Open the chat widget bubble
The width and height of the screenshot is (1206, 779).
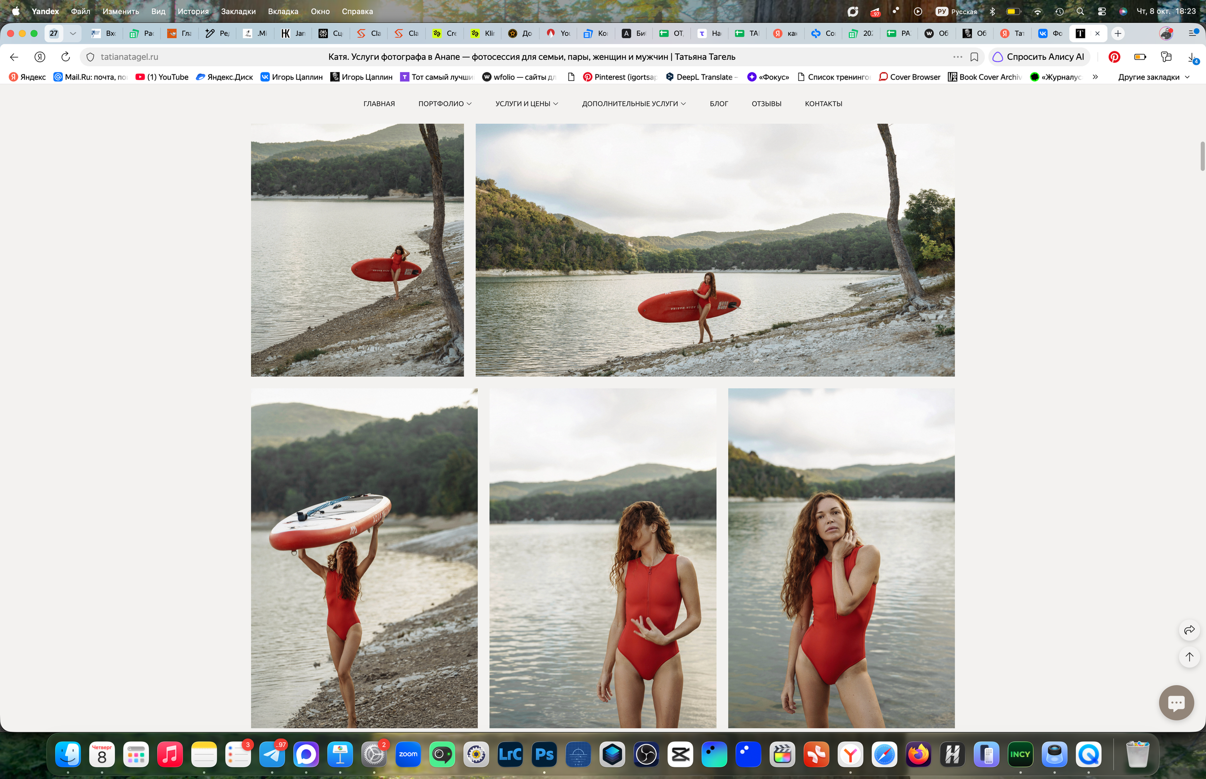(x=1176, y=702)
